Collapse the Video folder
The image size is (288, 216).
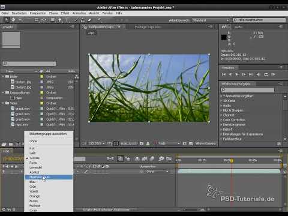tap(3, 103)
